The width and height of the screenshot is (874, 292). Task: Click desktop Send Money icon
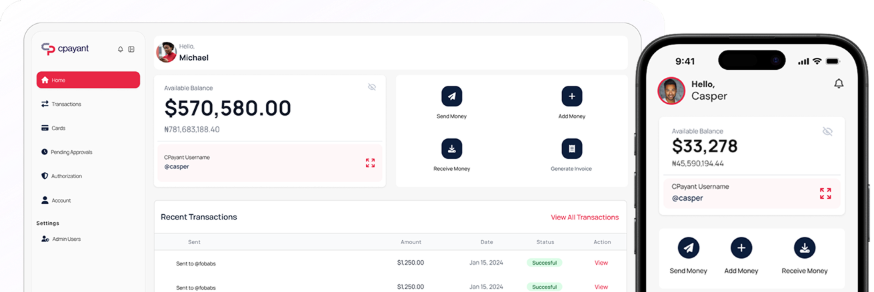452,96
